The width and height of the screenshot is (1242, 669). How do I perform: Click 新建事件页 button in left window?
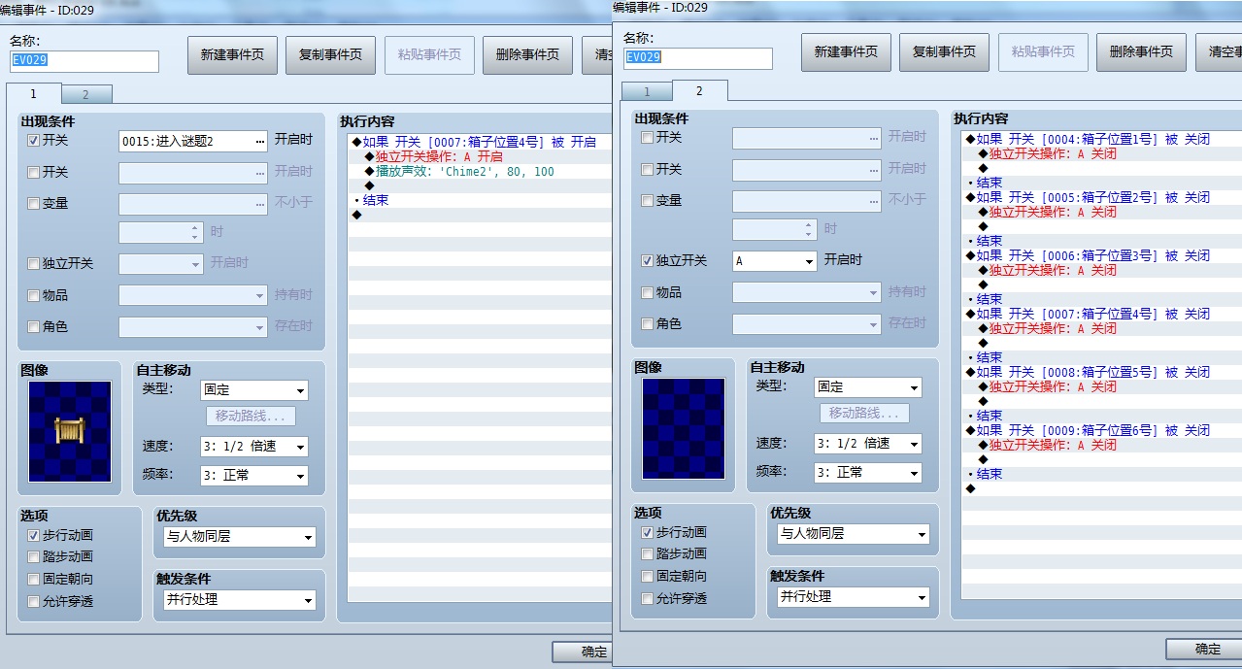[x=232, y=55]
